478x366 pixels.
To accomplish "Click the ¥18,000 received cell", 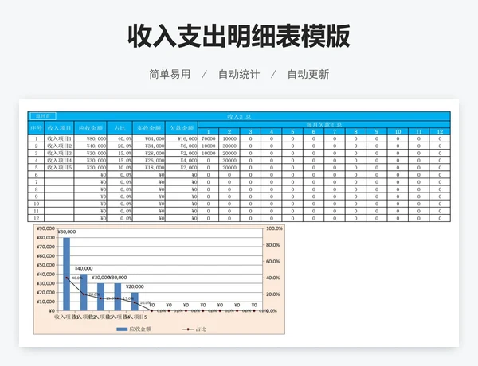I will (149, 167).
